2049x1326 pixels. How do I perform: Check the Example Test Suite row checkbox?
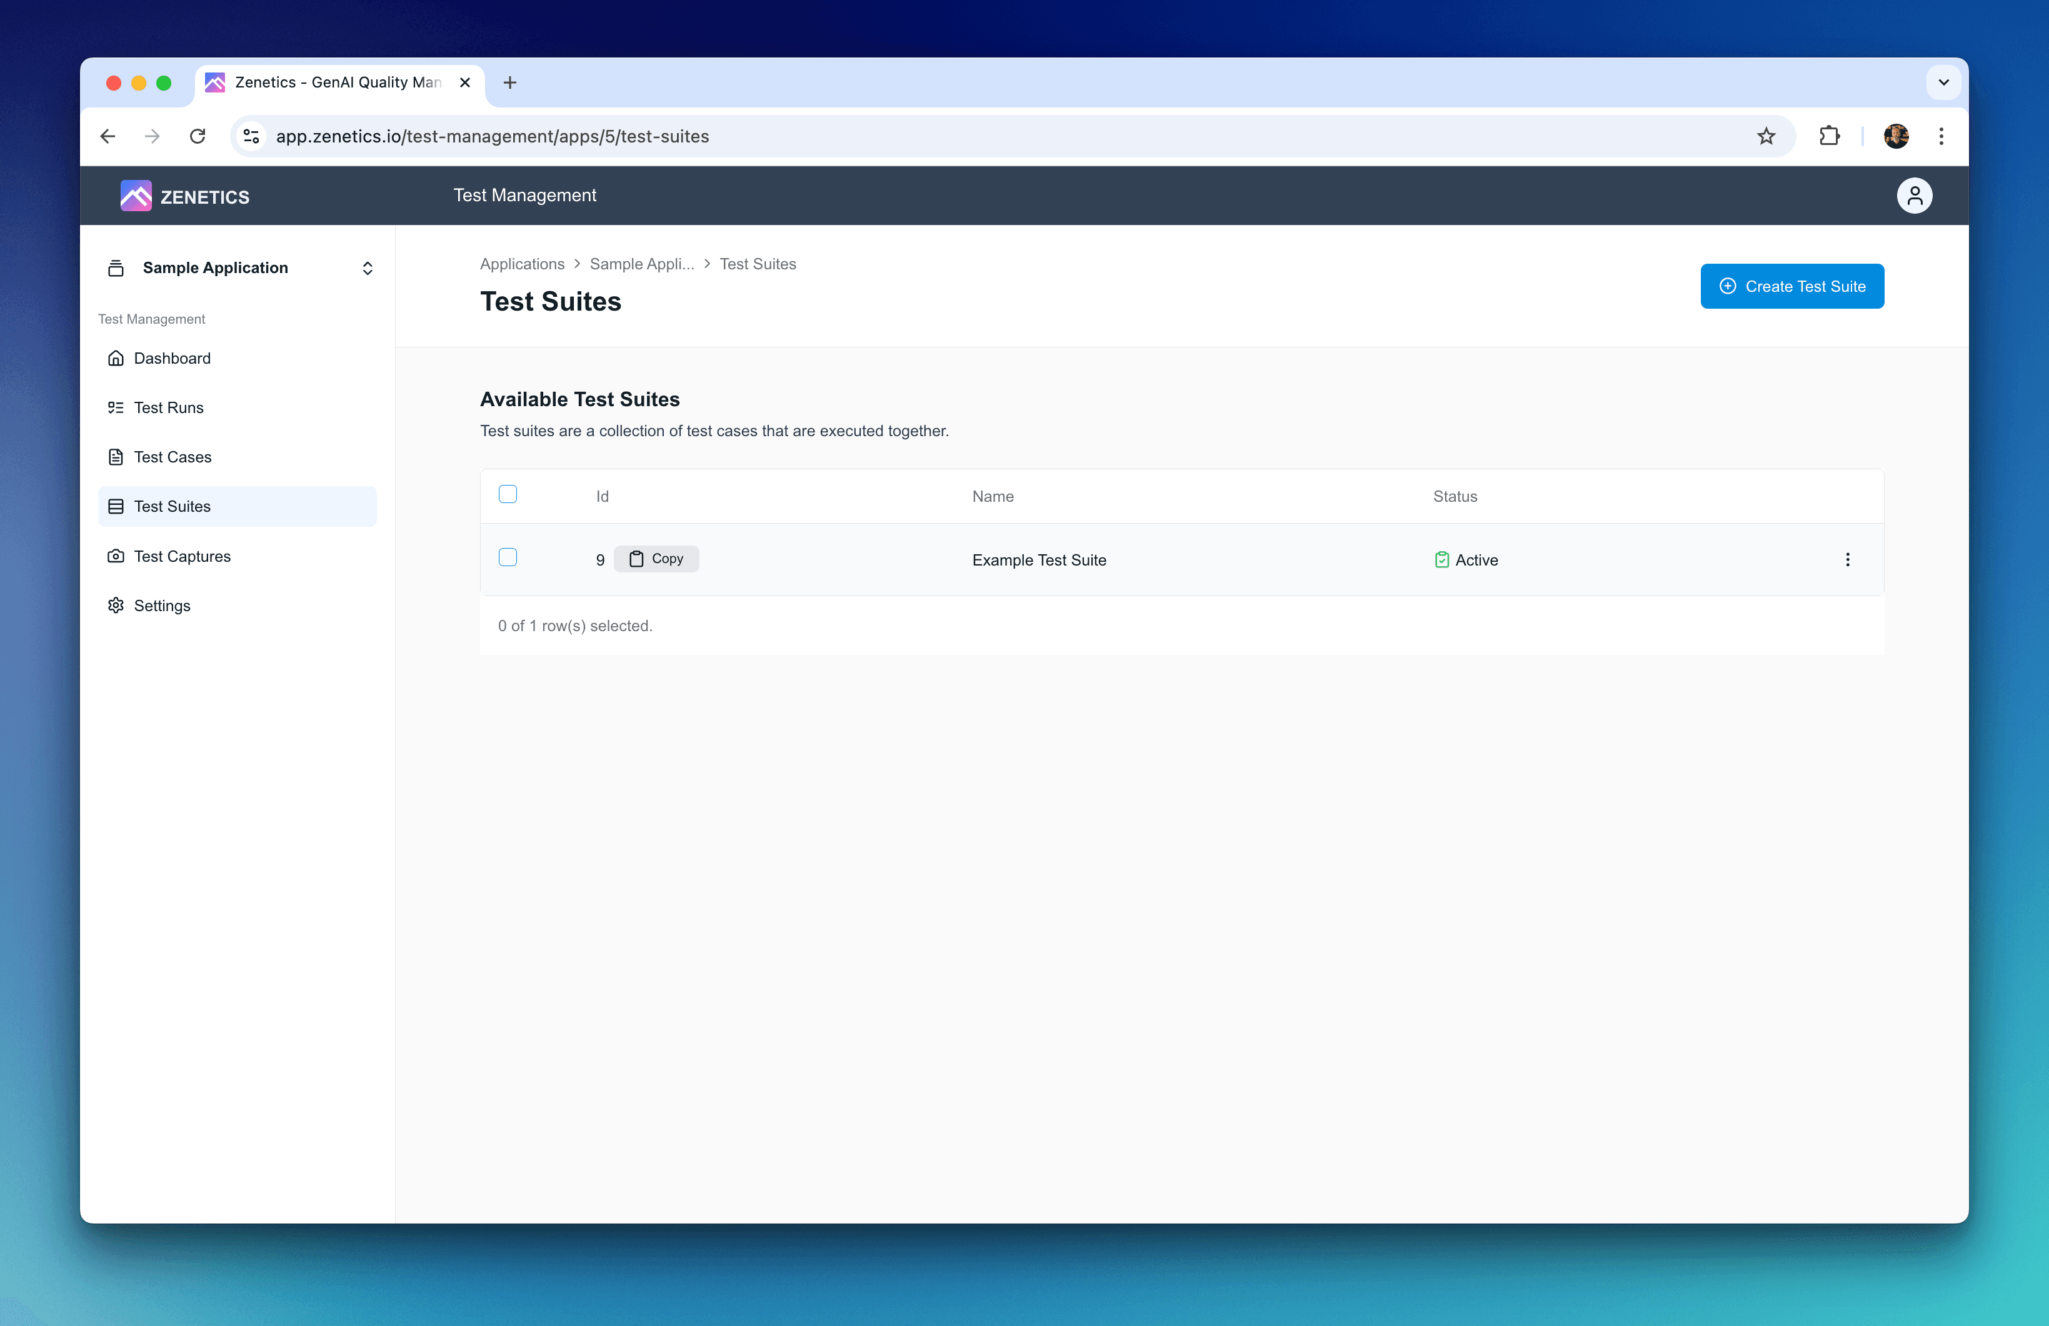point(508,557)
